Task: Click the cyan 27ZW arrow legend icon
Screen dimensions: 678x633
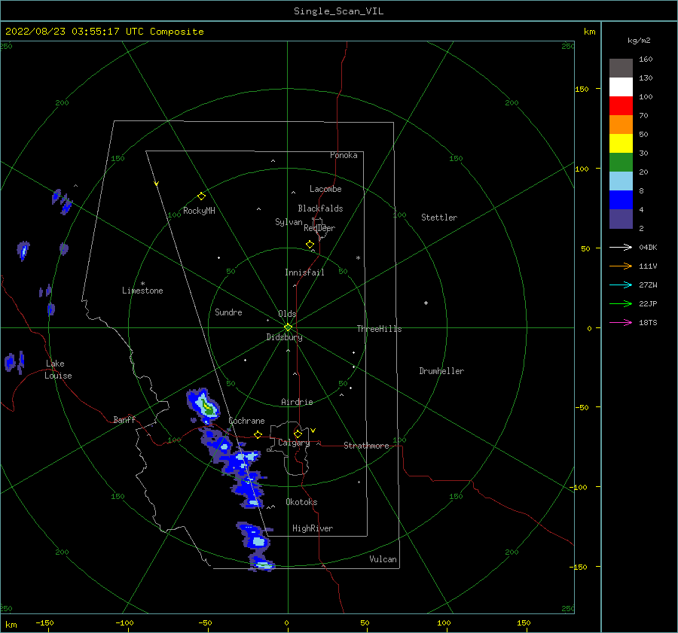Action: (x=621, y=285)
